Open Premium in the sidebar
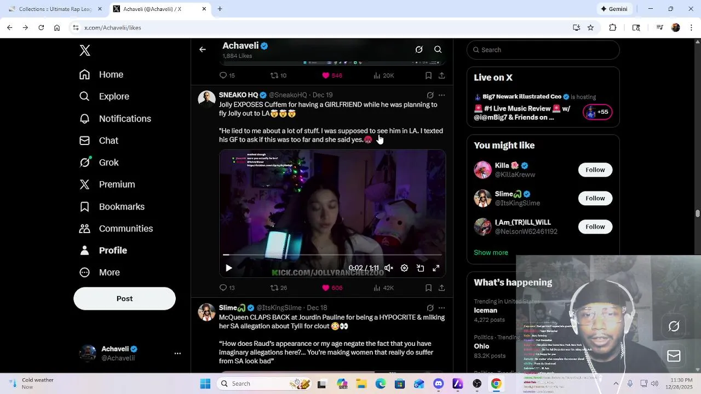This screenshot has height=394, width=701. coord(107,184)
